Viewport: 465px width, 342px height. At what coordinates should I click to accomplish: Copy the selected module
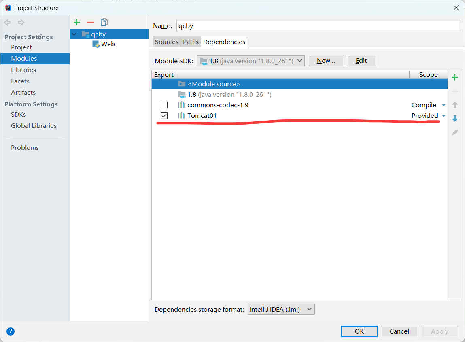pyautogui.click(x=104, y=22)
